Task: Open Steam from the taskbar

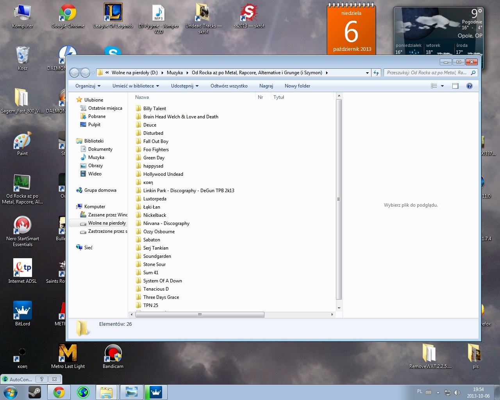Action: pos(35,392)
